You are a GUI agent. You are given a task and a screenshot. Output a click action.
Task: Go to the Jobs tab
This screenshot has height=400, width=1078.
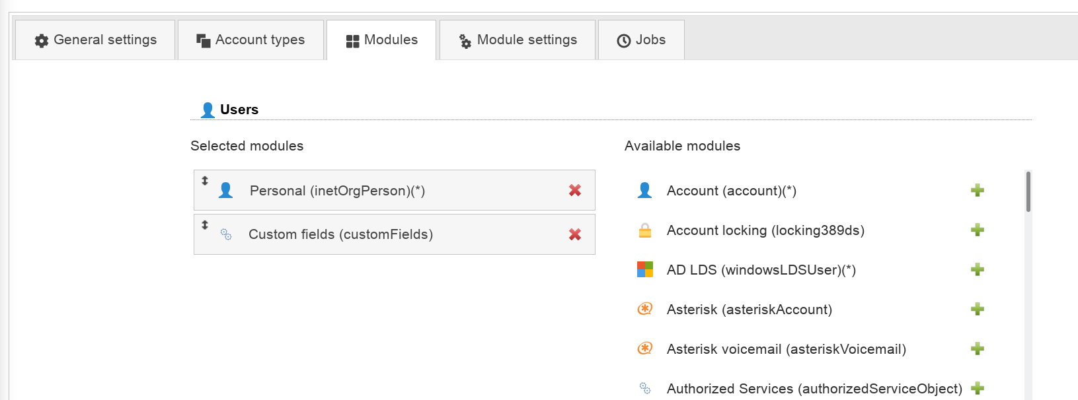tap(641, 40)
